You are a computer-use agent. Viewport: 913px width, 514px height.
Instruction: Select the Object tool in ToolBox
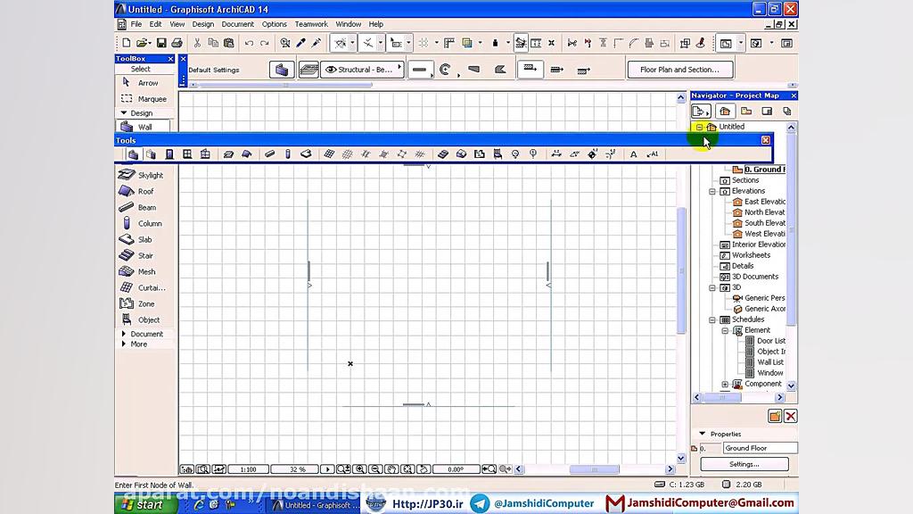(x=142, y=320)
